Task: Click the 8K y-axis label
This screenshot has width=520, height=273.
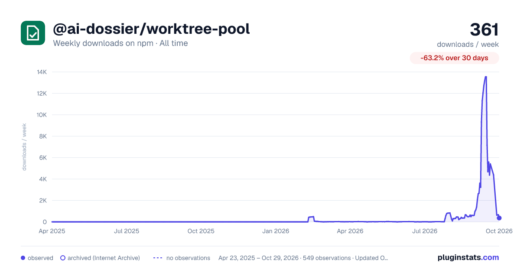Action: click(x=43, y=136)
